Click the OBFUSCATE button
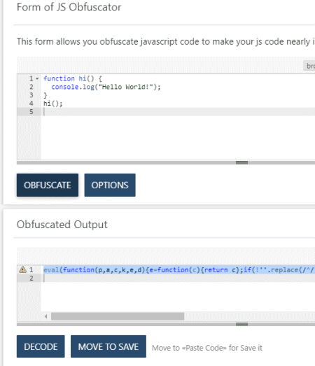This screenshot has height=366, width=315. click(x=48, y=185)
